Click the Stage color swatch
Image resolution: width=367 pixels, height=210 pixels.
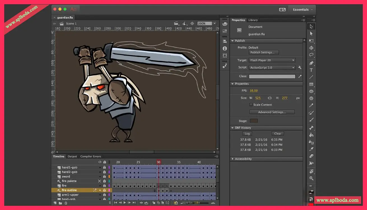pos(254,121)
